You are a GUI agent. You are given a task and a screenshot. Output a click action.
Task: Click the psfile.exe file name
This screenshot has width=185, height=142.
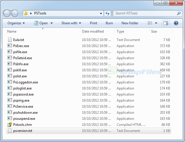tap(20, 52)
